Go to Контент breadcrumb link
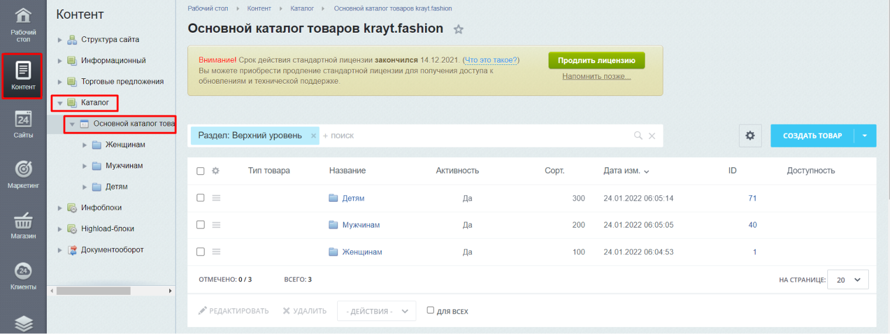Screen dimensions: 890x334 click(x=259, y=9)
